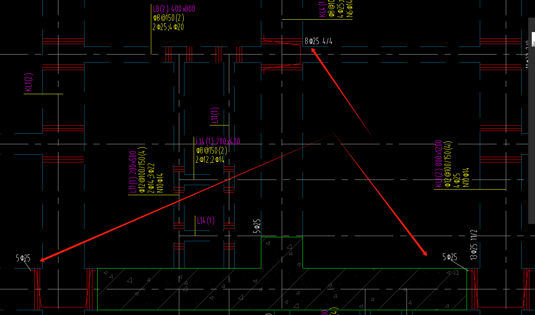Select the '5Φ25' label next to 13Φ25 11/2
This screenshot has width=535, height=315.
tap(450, 257)
